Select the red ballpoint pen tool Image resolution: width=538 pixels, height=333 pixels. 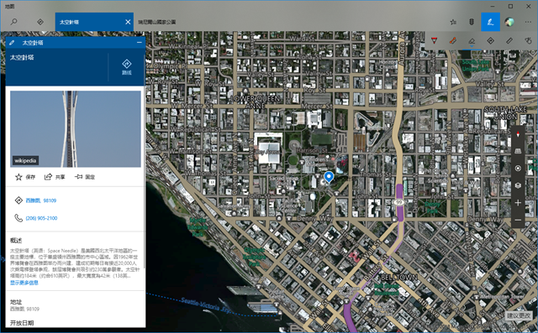pyautogui.click(x=434, y=41)
